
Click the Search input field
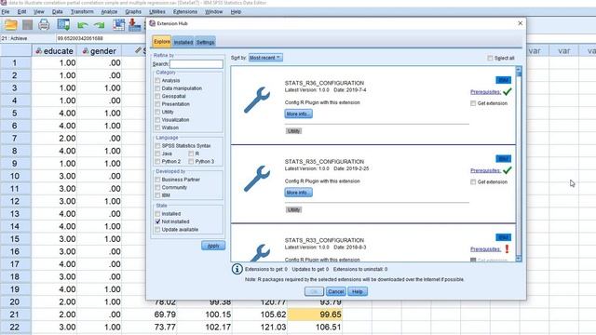pos(196,64)
